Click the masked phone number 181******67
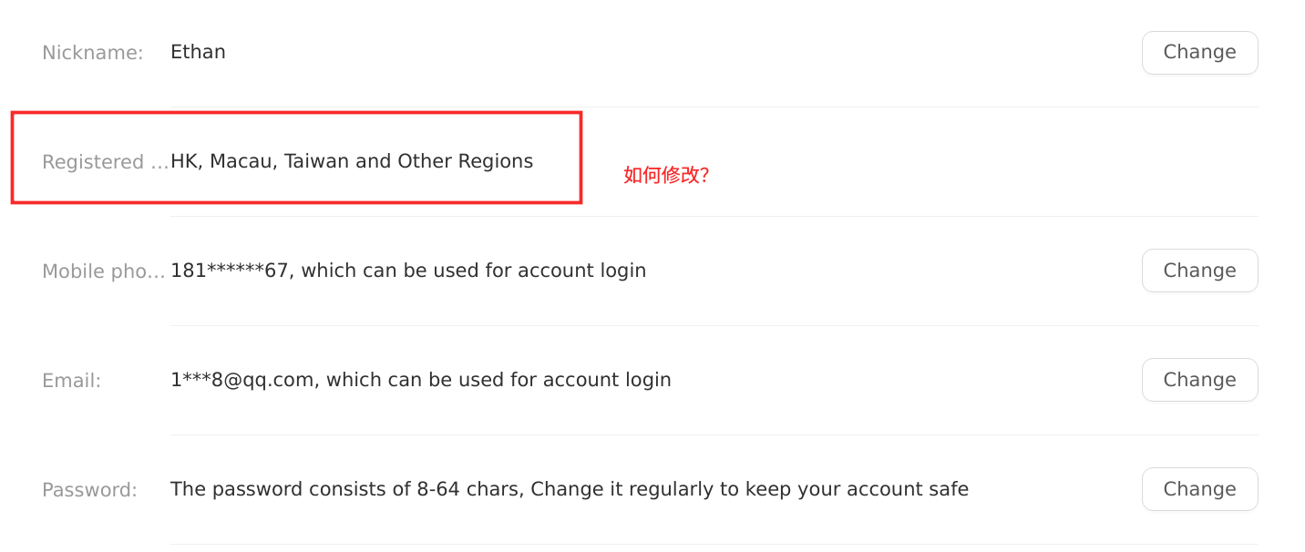Image resolution: width=1305 pixels, height=552 pixels. (x=230, y=271)
